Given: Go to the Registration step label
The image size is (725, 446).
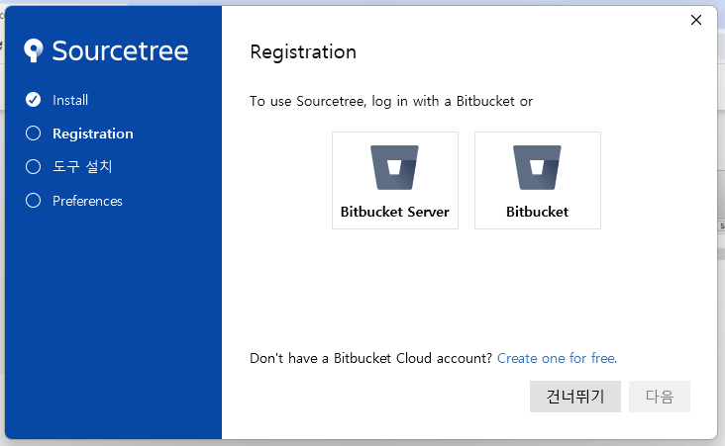Looking at the screenshot, I should click(x=93, y=134).
